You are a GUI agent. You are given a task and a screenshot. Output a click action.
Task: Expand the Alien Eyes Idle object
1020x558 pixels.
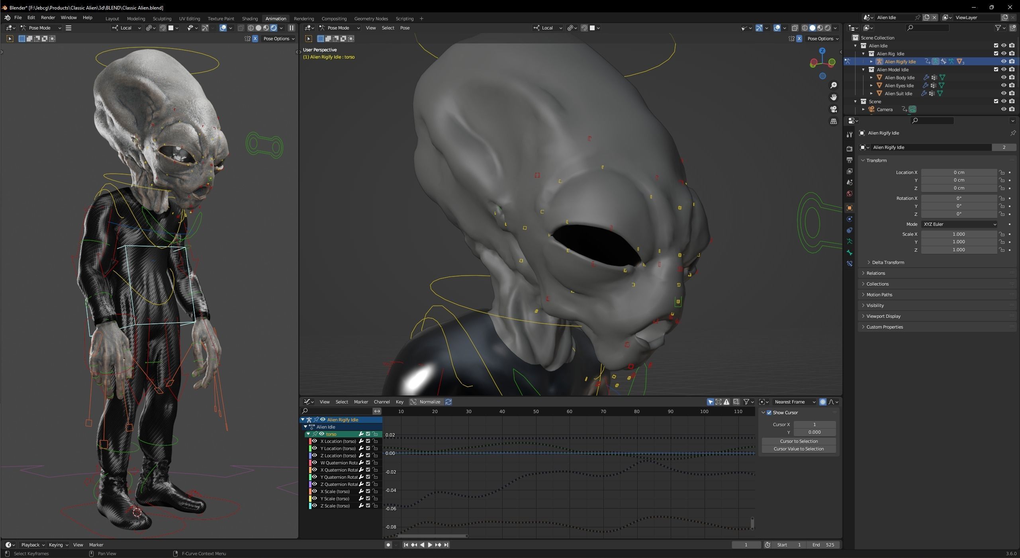pyautogui.click(x=871, y=85)
